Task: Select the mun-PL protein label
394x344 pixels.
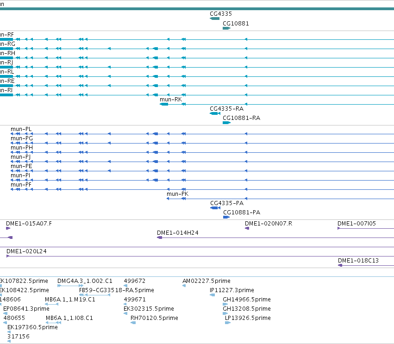Action: (21, 129)
